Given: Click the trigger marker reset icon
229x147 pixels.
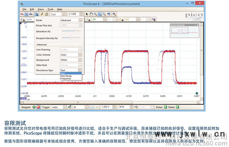Looking at the screenshot, I should point(136,107).
